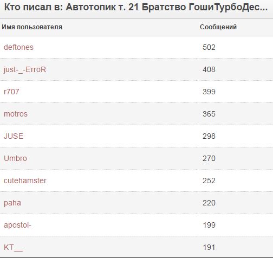This screenshot has height=258, width=273.
Task: Click the 191 count in KT__ row
Action: (209, 248)
